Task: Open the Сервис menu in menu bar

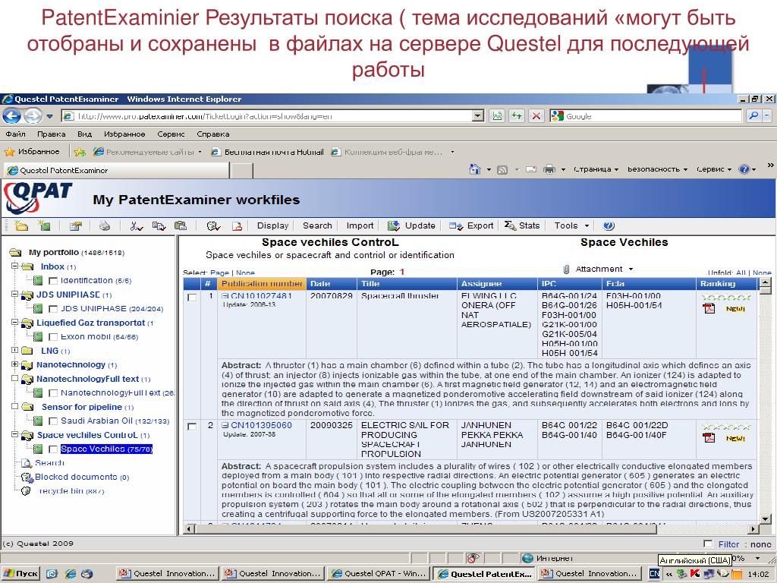Action: tap(171, 134)
